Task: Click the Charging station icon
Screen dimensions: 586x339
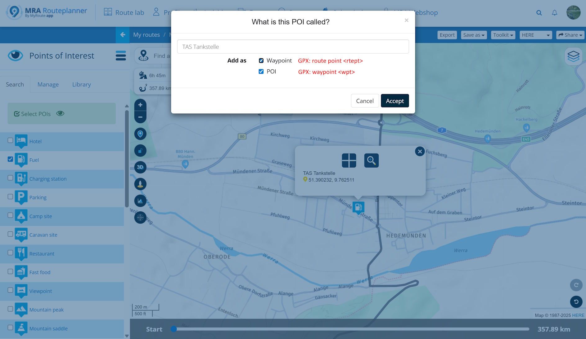Action: (21, 179)
